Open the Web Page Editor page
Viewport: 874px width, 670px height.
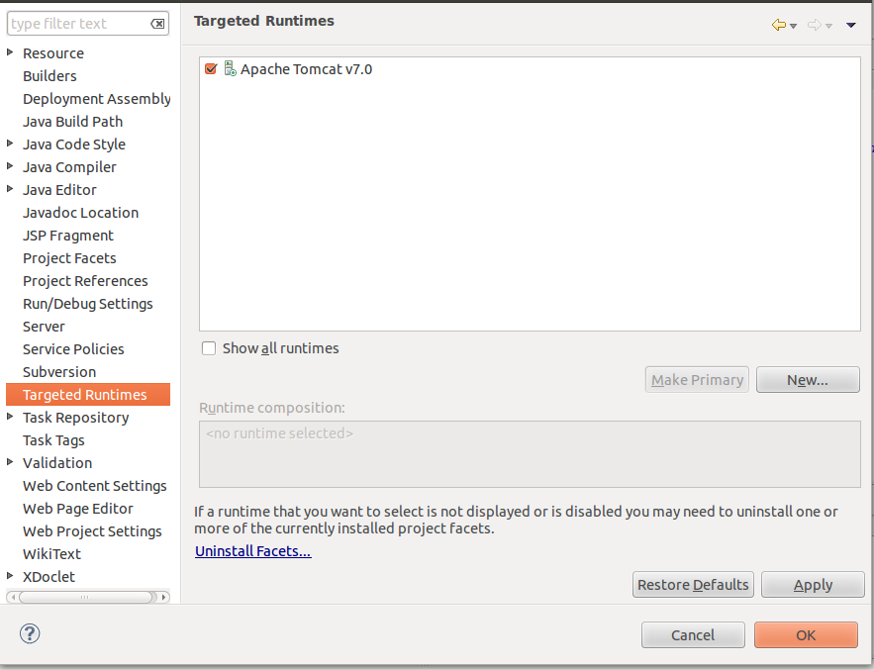tap(78, 509)
